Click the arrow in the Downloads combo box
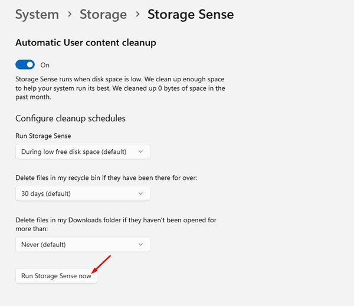 (x=140, y=244)
